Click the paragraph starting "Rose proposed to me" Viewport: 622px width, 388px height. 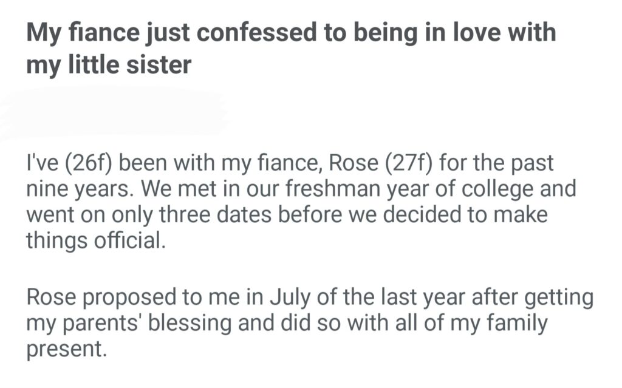[310, 324]
